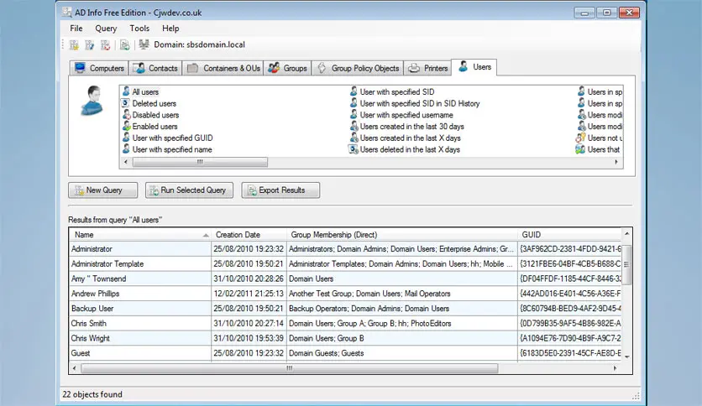Select the Disabled users query icon

coord(126,115)
